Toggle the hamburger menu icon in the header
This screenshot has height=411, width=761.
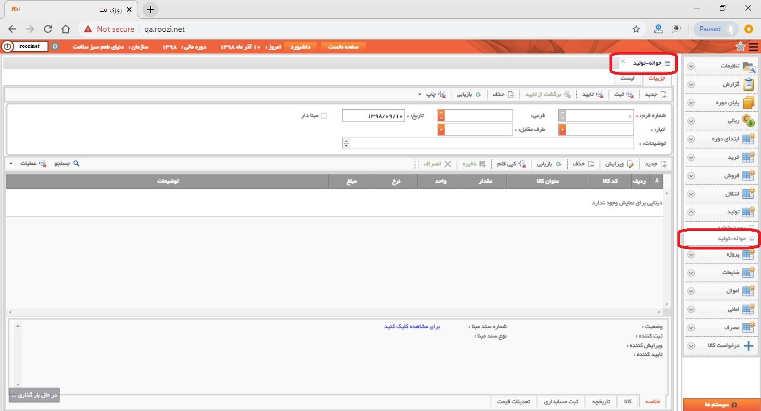pyautogui.click(x=753, y=47)
